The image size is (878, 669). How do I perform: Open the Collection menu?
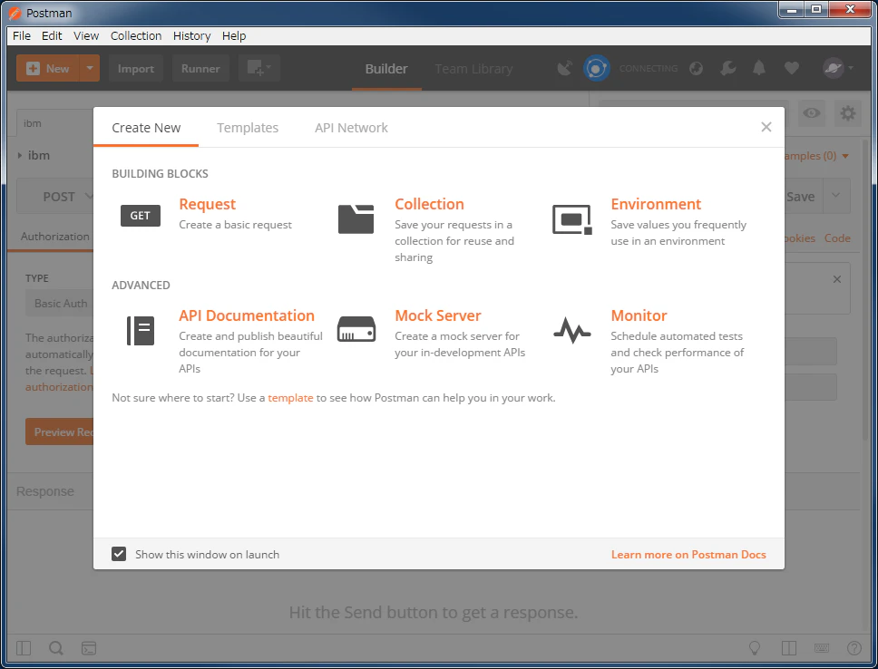[136, 36]
